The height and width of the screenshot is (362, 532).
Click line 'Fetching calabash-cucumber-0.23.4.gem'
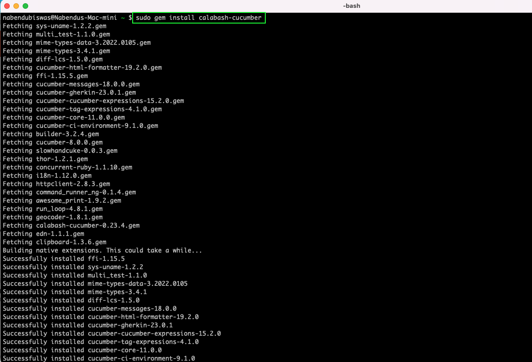[71, 225]
